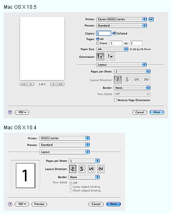This screenshot has width=172, height=214.
Task: Select portrait orientation icon
Action: point(100,57)
